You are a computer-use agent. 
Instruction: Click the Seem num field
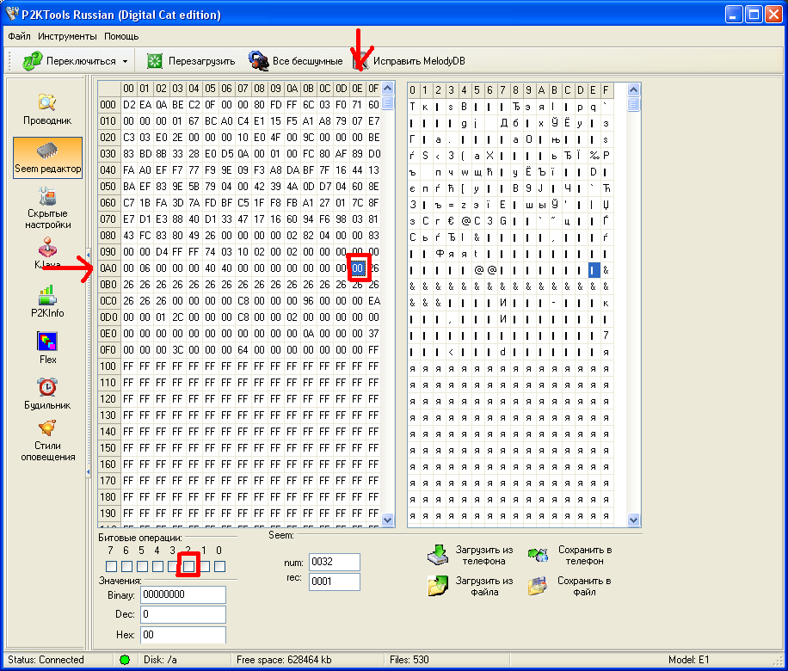[334, 562]
